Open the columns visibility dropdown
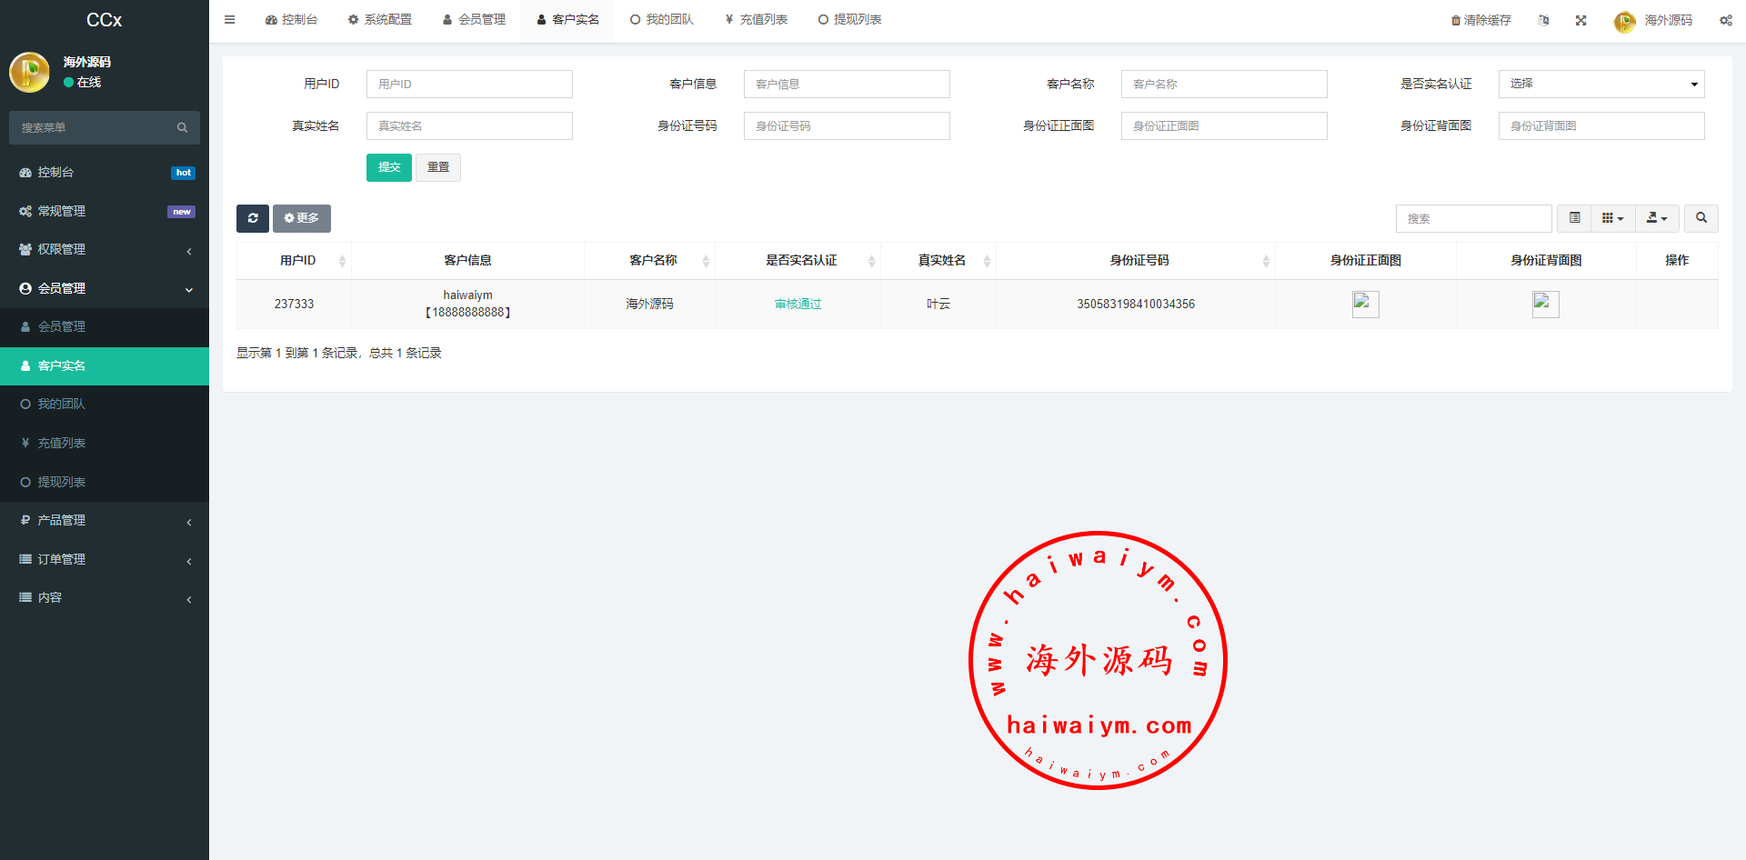1746x860 pixels. pos(1612,218)
